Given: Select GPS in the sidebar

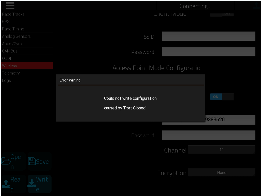Looking at the screenshot, I should click(x=27, y=22).
